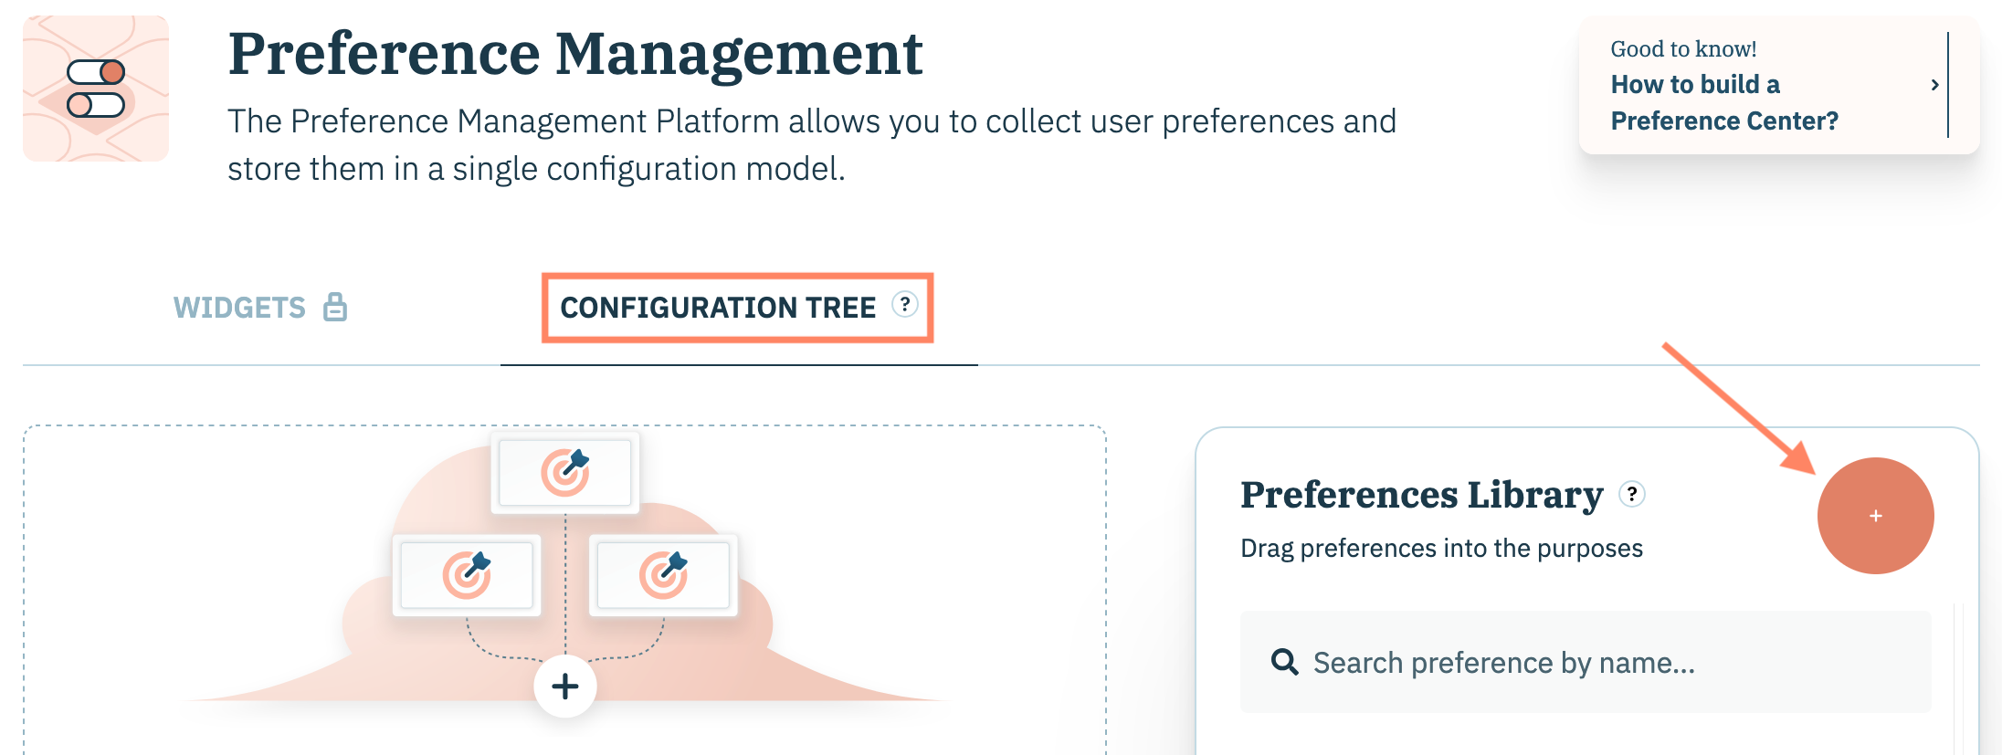The height and width of the screenshot is (755, 2002).
Task: Click the Preferences Library panel scrollbar
Action: [1957, 676]
